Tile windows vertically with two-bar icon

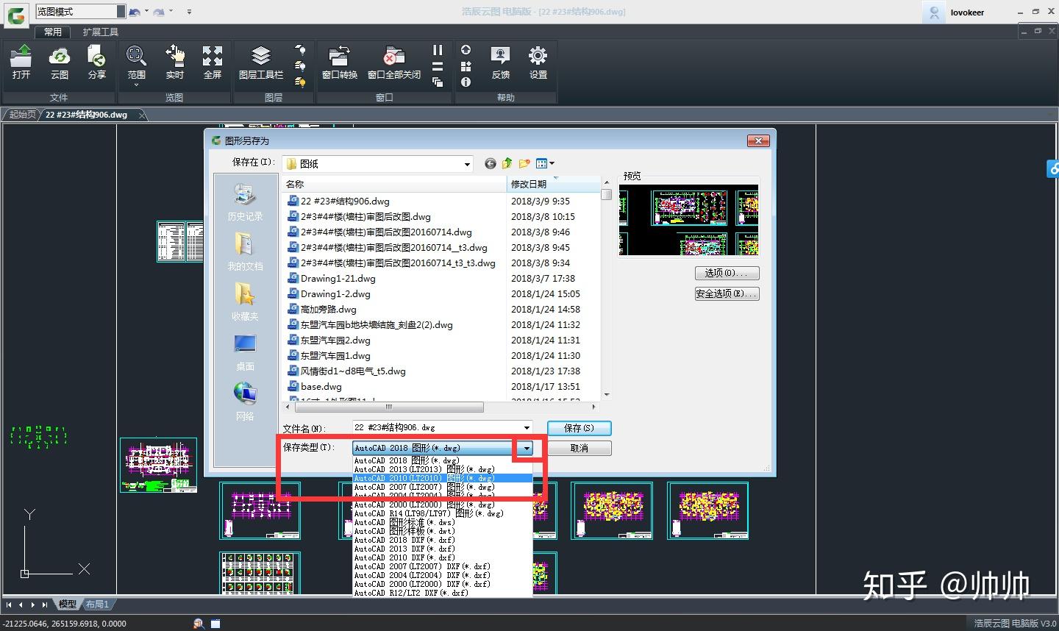[x=438, y=50]
